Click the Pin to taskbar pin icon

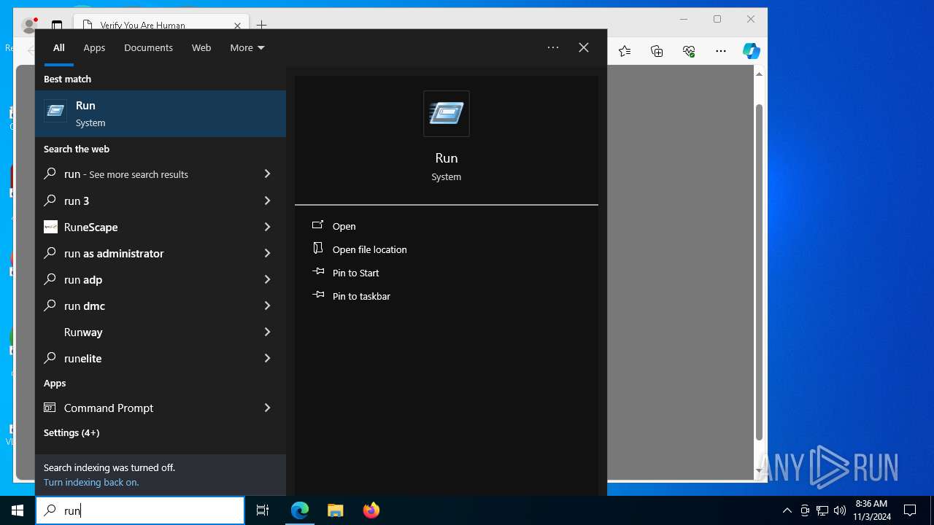click(318, 295)
